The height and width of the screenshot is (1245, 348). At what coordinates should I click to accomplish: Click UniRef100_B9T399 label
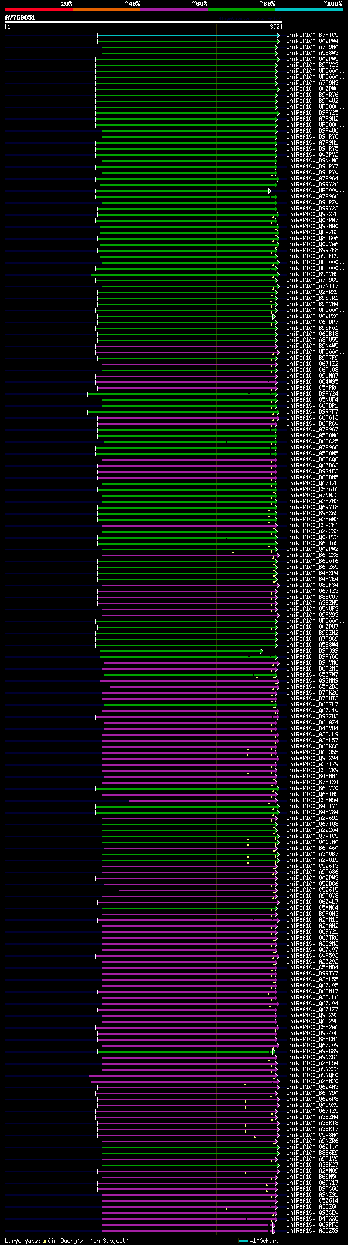[312, 651]
